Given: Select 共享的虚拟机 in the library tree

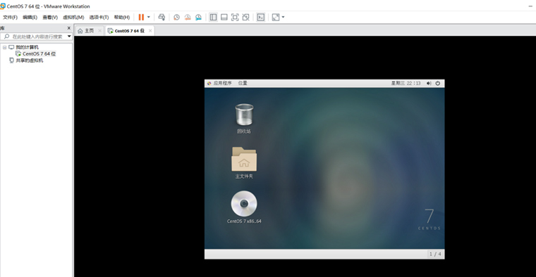Looking at the screenshot, I should [30, 60].
